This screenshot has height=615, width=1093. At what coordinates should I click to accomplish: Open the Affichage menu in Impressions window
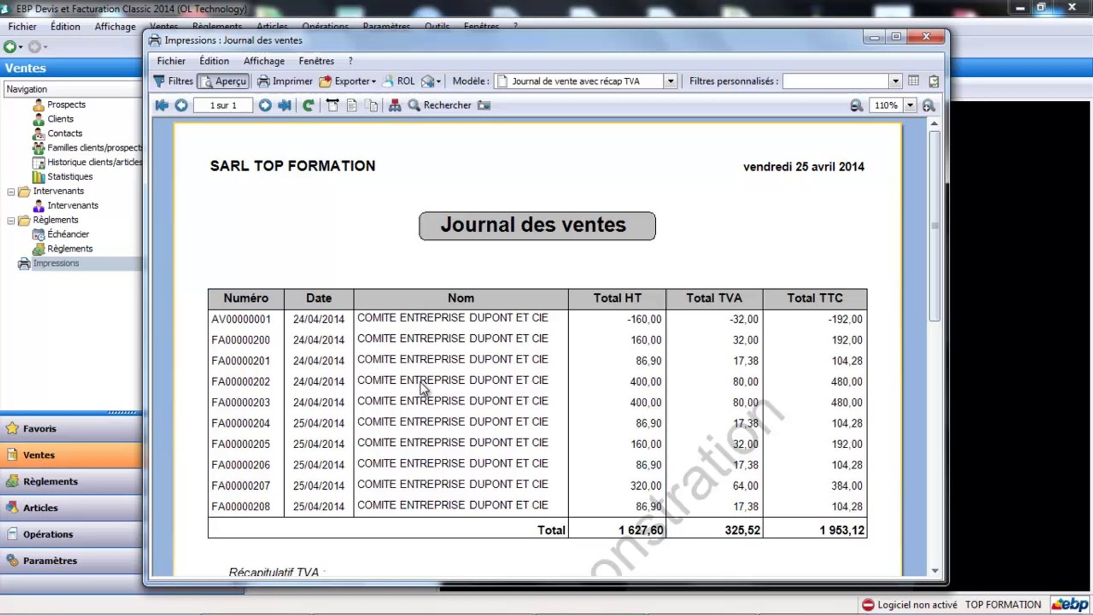(264, 61)
